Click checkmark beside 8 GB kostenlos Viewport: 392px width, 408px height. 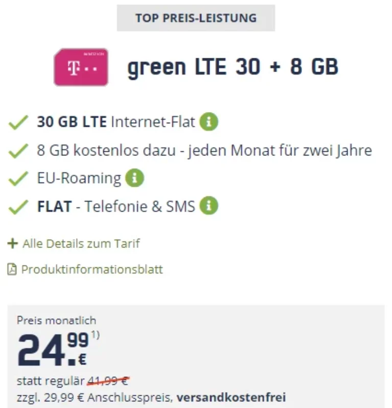[19, 151]
